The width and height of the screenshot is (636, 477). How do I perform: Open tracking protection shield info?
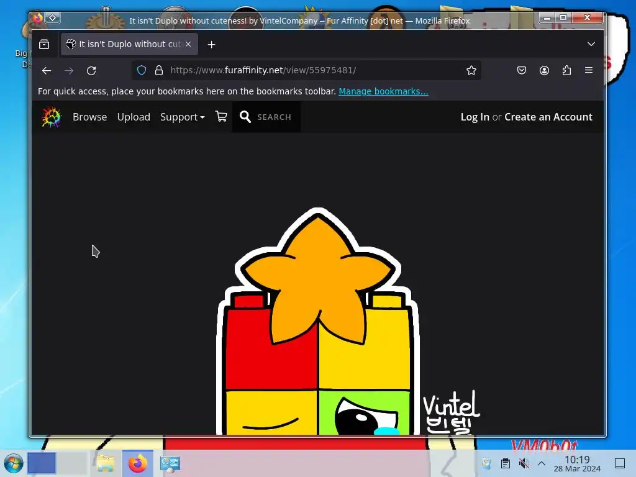(141, 71)
